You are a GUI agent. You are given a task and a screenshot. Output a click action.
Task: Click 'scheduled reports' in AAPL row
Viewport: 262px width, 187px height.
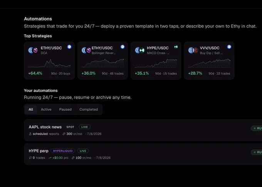pyautogui.click(x=46, y=134)
